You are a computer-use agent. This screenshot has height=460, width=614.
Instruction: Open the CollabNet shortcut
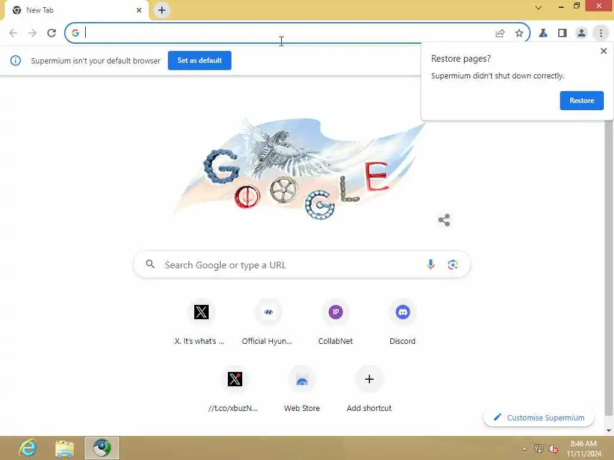(x=336, y=322)
